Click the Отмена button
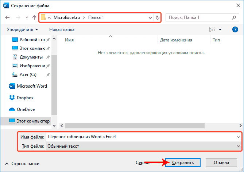Viewport: 244px width, 172px height. click(221, 163)
